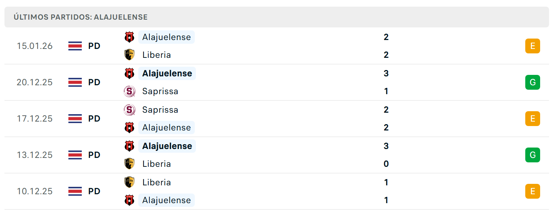Image resolution: width=555 pixels, height=215 pixels.
Task: Open Liberia team name in 10.12.25 match
Action: (x=157, y=182)
